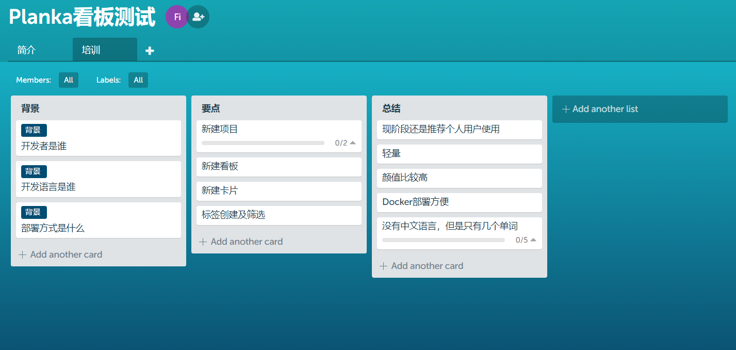Open the Fi user avatar
Viewport: 736px width, 350px height.
click(x=176, y=17)
